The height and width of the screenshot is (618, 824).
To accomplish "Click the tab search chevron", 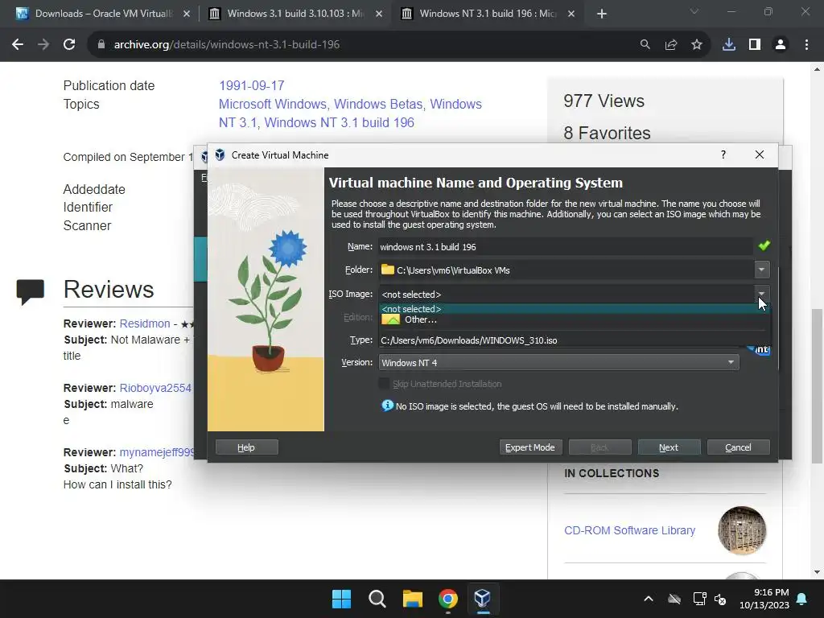I will (694, 11).
